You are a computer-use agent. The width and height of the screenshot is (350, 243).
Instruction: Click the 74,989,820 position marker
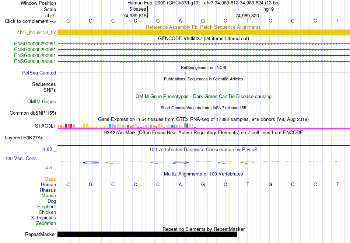point(247,15)
